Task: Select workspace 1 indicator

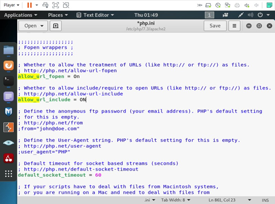Action: [209, 15]
